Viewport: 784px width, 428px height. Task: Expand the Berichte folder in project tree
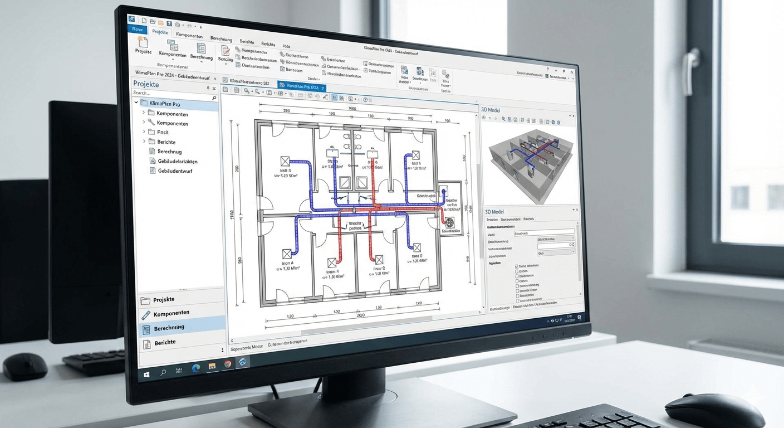(144, 142)
